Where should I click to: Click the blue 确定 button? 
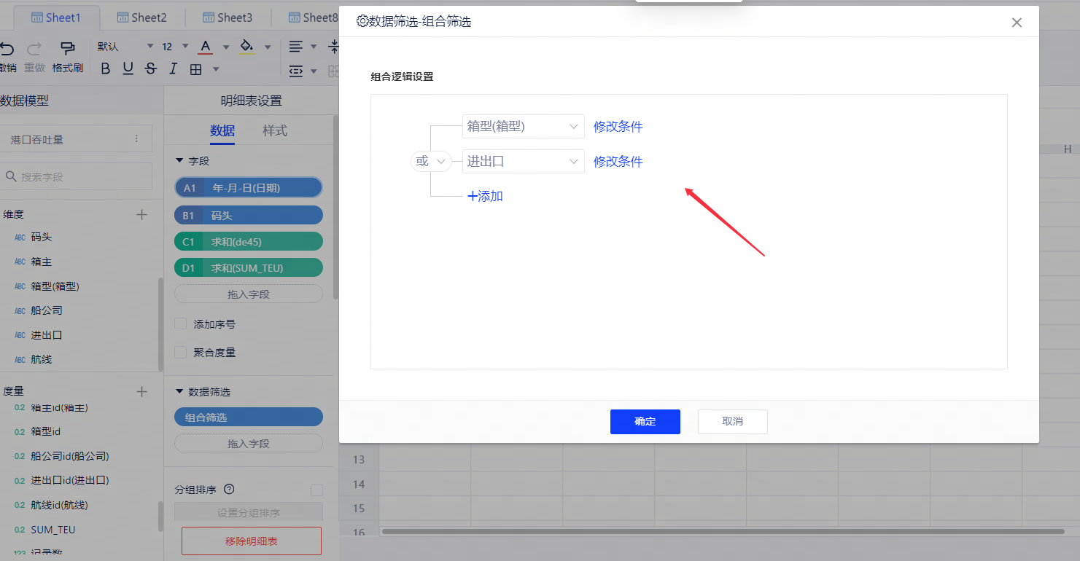pos(645,421)
